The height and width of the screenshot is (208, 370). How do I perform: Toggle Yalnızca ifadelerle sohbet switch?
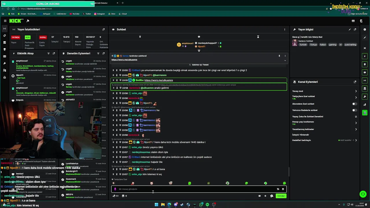354,110
